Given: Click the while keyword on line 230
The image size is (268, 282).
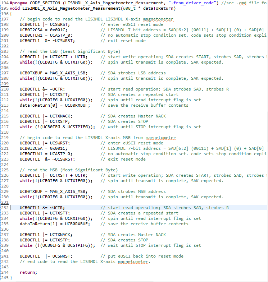Looking at the screenshot, I should click(26, 197).
